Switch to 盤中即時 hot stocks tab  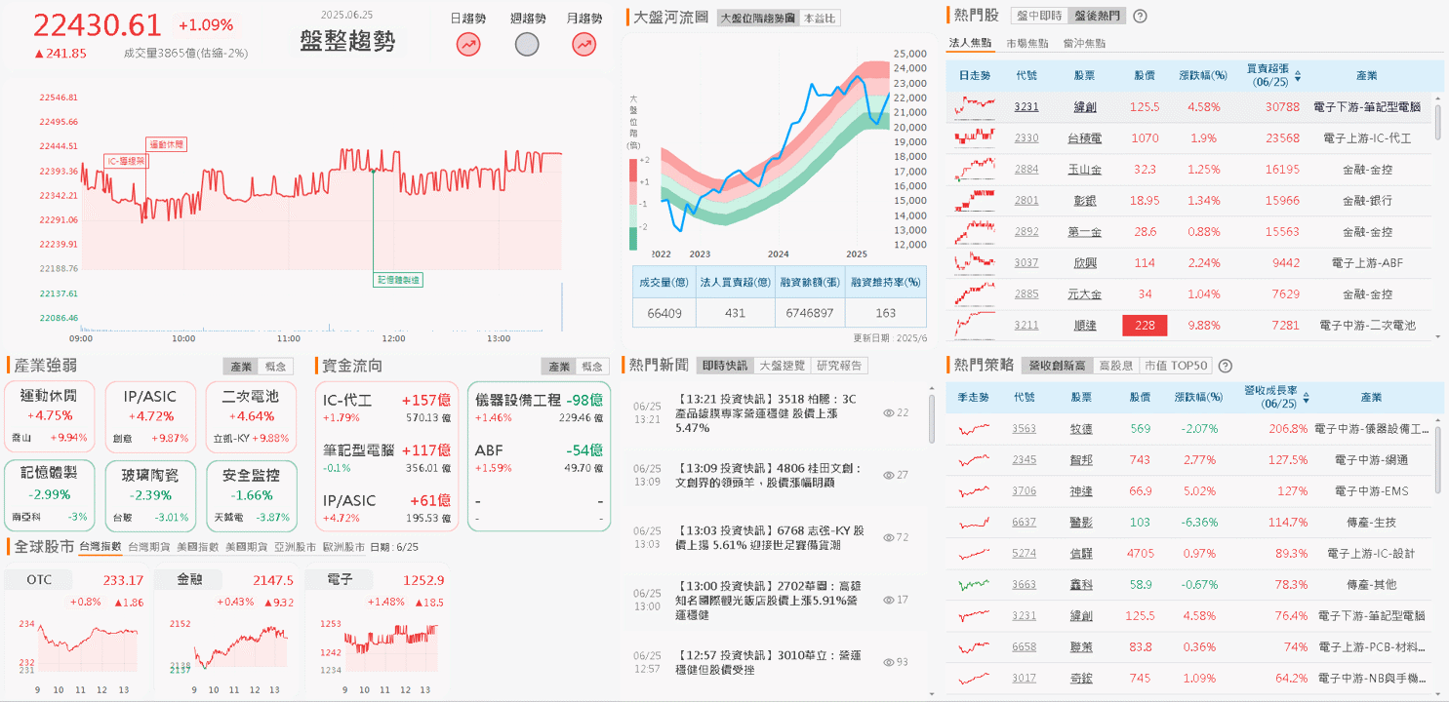[x=1039, y=16]
